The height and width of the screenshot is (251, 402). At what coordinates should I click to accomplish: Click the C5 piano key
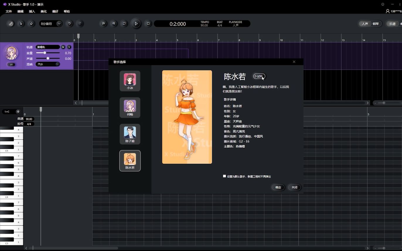11,150
